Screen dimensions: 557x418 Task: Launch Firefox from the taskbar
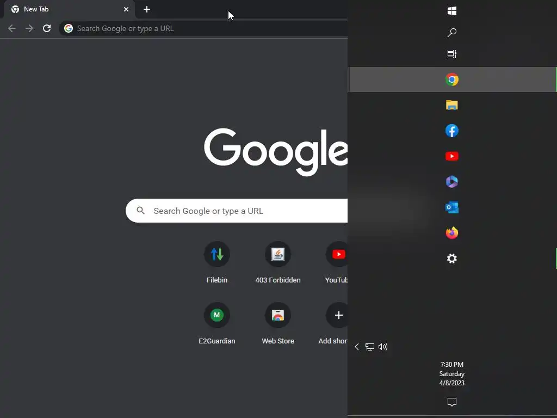click(452, 233)
